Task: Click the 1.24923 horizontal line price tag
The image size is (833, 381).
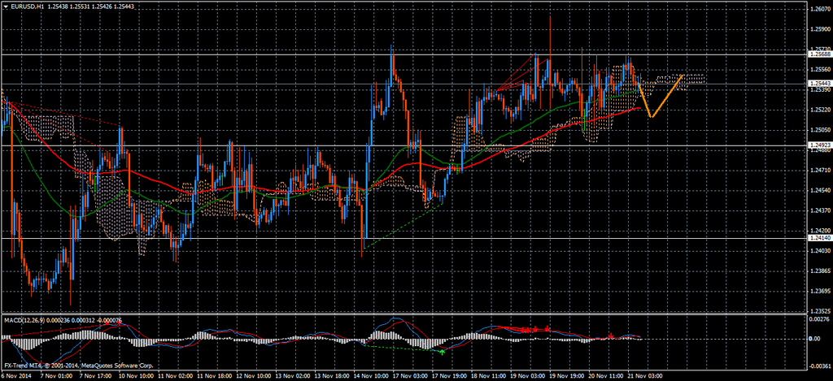Action: click(818, 145)
